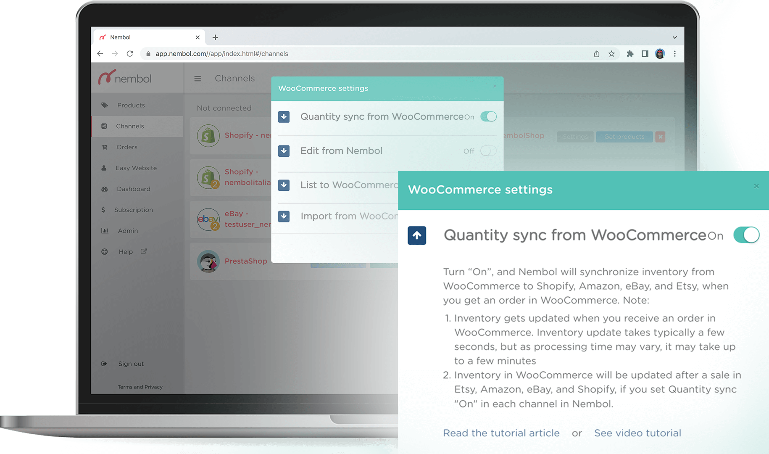This screenshot has height=454, width=769.
Task: Remove the nembolShop channel with red X
Action: pos(660,137)
